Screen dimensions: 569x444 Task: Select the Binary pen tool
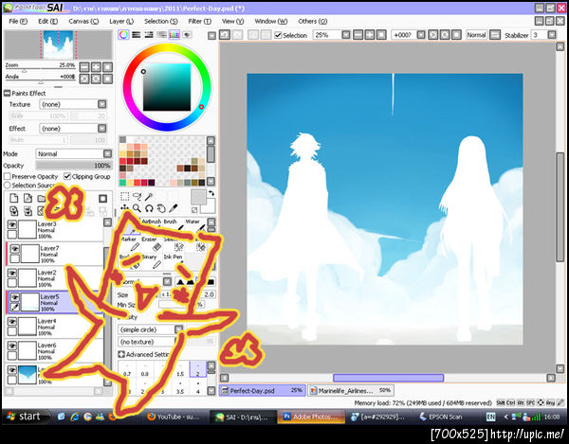[153, 261]
